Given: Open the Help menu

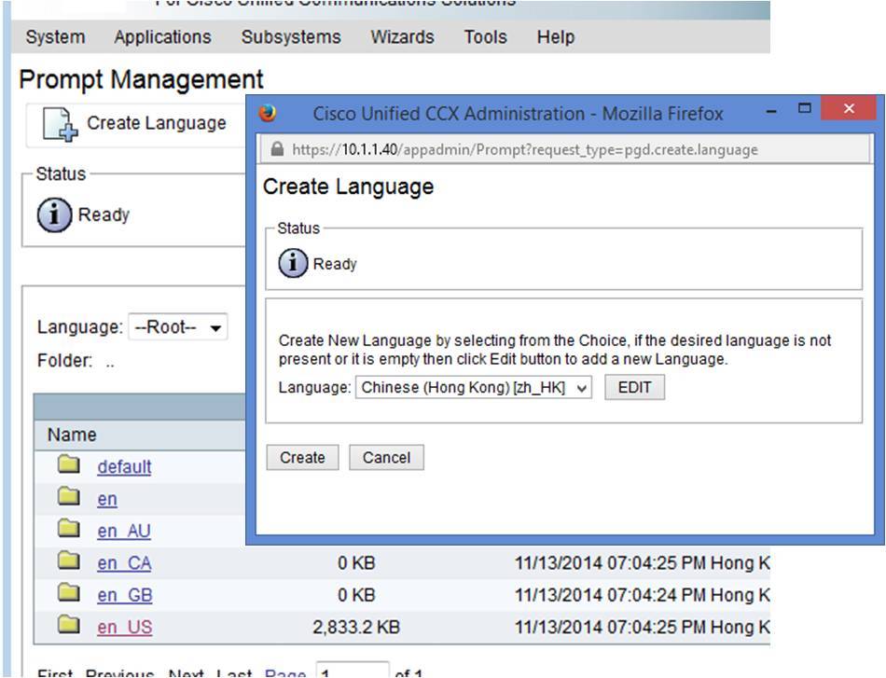Looking at the screenshot, I should point(556,37).
